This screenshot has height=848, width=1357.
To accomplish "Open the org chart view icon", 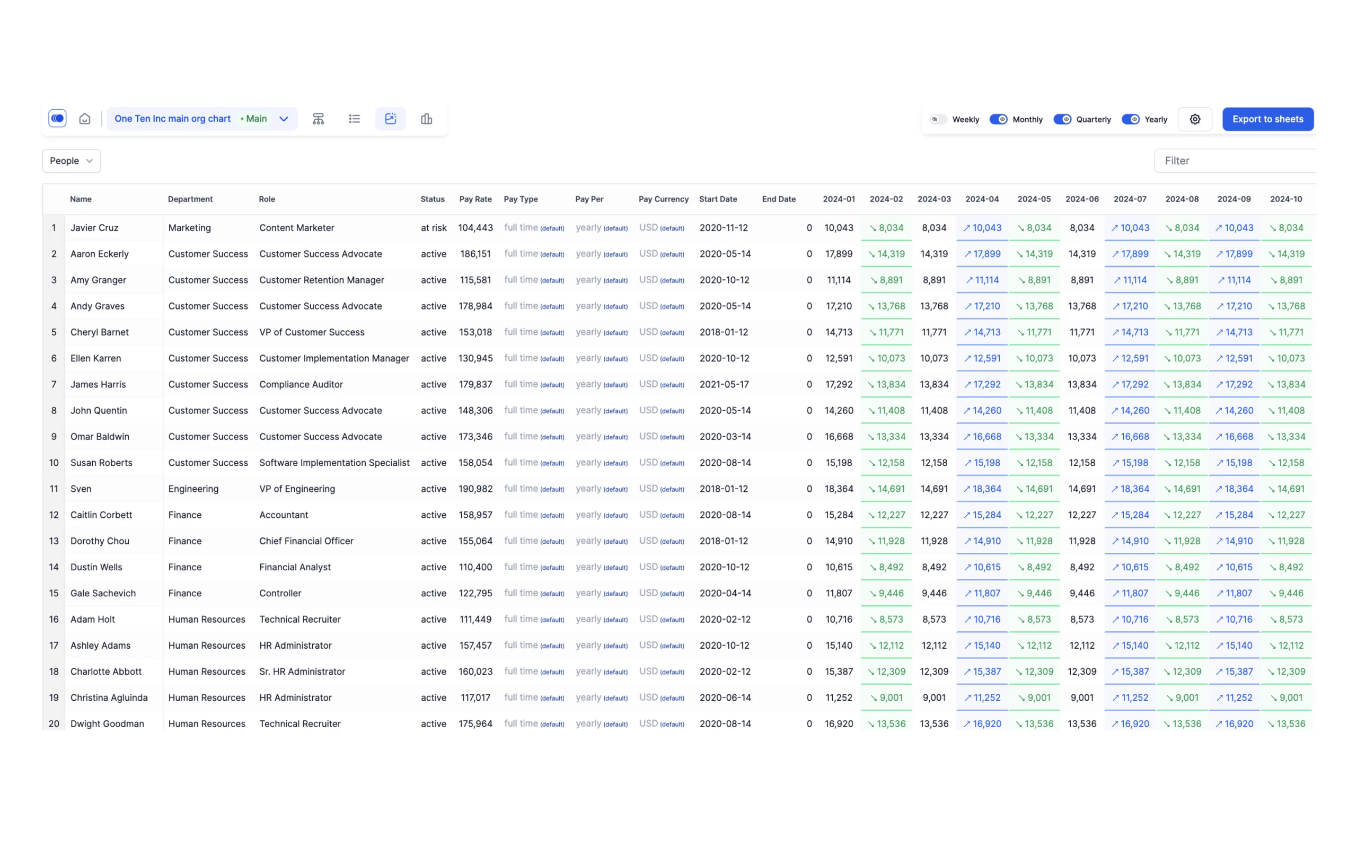I will [318, 119].
